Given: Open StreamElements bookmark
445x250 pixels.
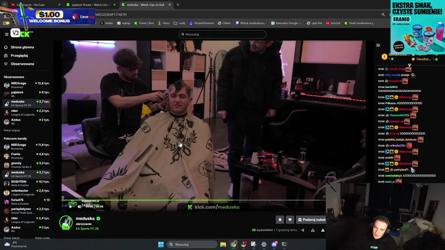Looking at the screenshot, I should pos(202,23).
